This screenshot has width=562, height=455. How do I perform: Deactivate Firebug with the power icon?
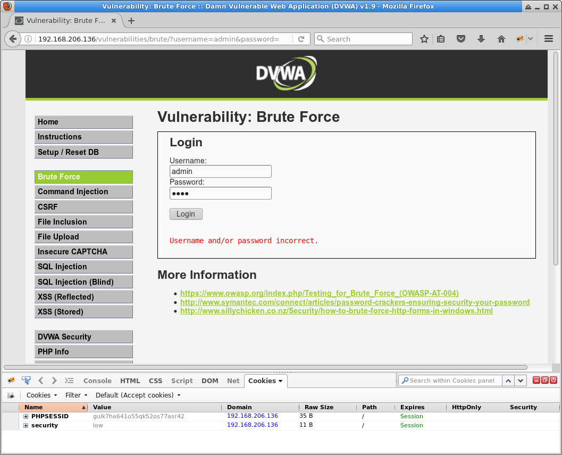(553, 380)
